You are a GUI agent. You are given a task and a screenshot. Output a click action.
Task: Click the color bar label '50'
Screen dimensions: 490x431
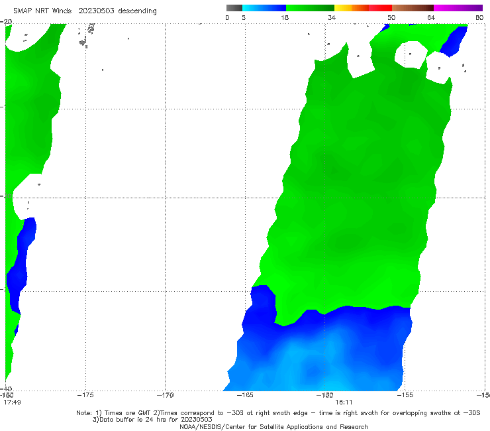click(391, 17)
